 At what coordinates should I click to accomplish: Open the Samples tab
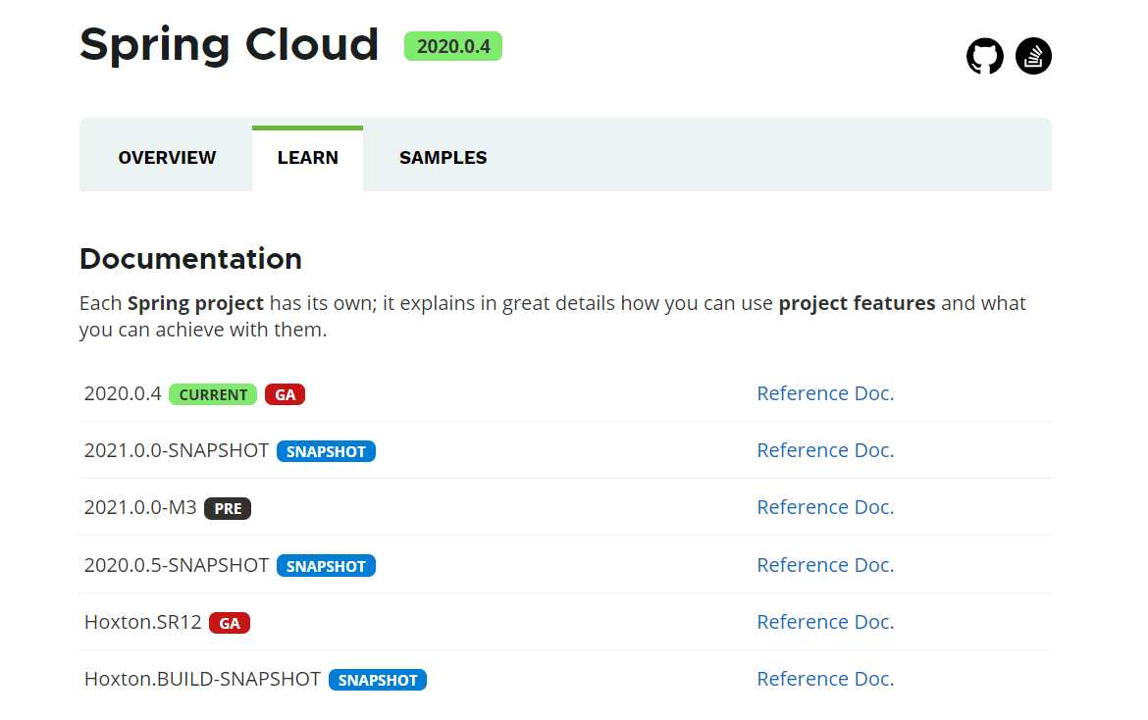point(443,157)
